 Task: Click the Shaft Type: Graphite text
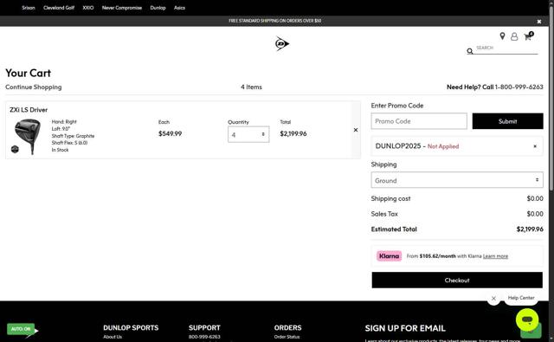(x=73, y=136)
